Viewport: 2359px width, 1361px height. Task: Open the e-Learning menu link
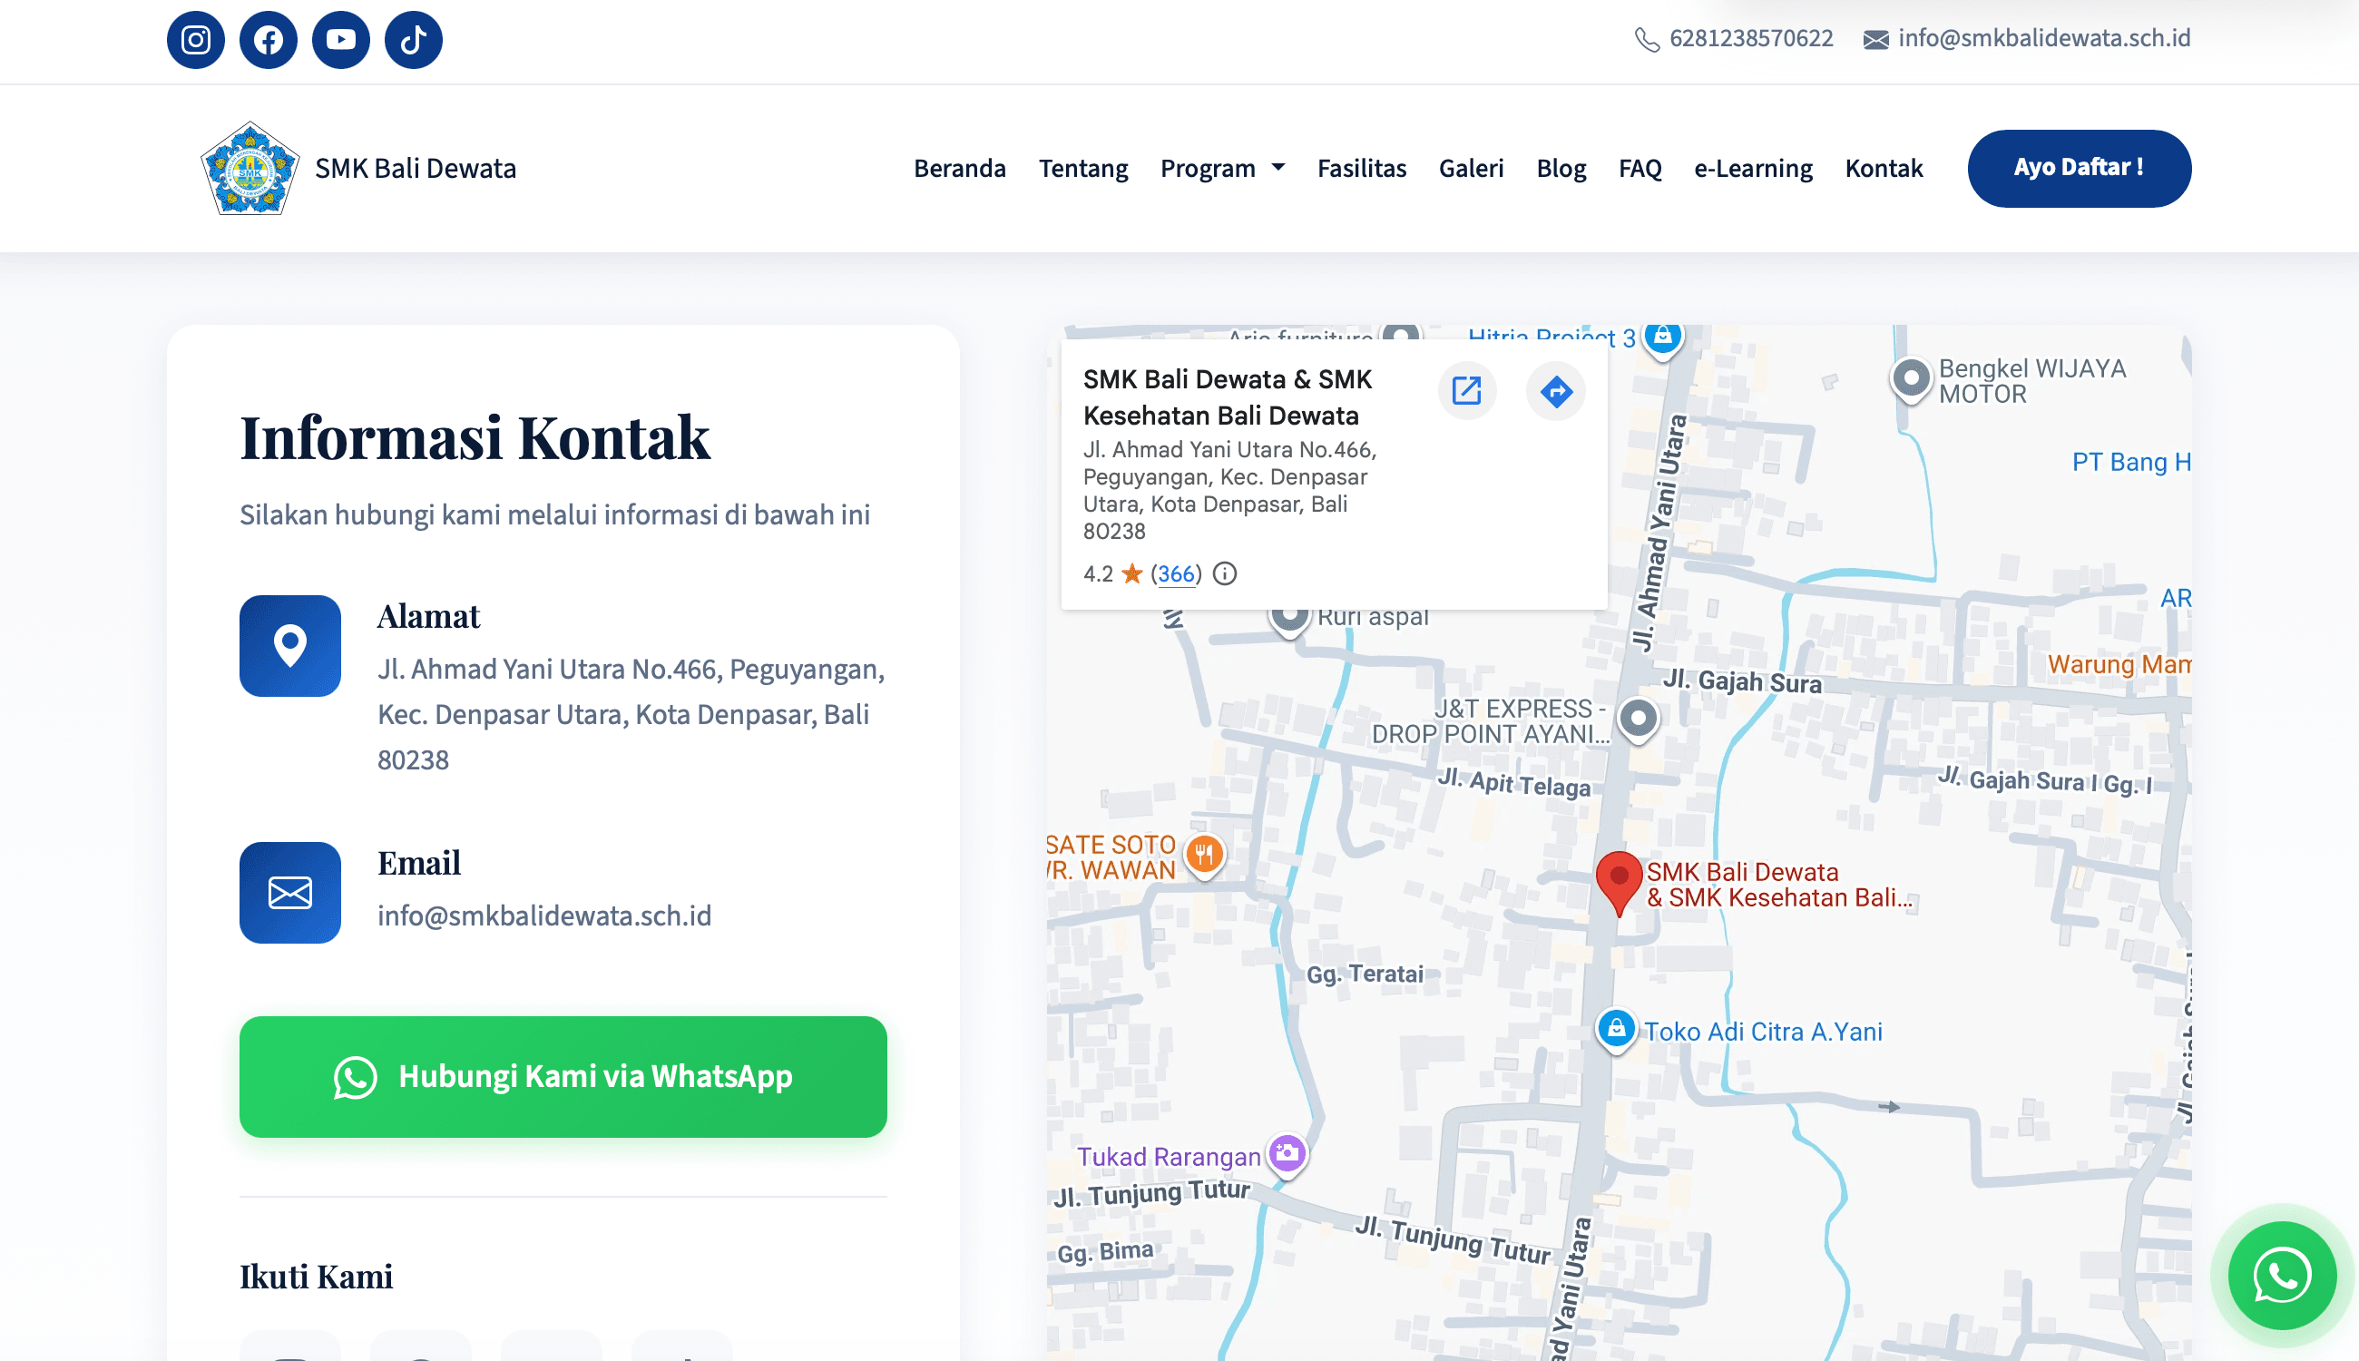coord(1753,168)
